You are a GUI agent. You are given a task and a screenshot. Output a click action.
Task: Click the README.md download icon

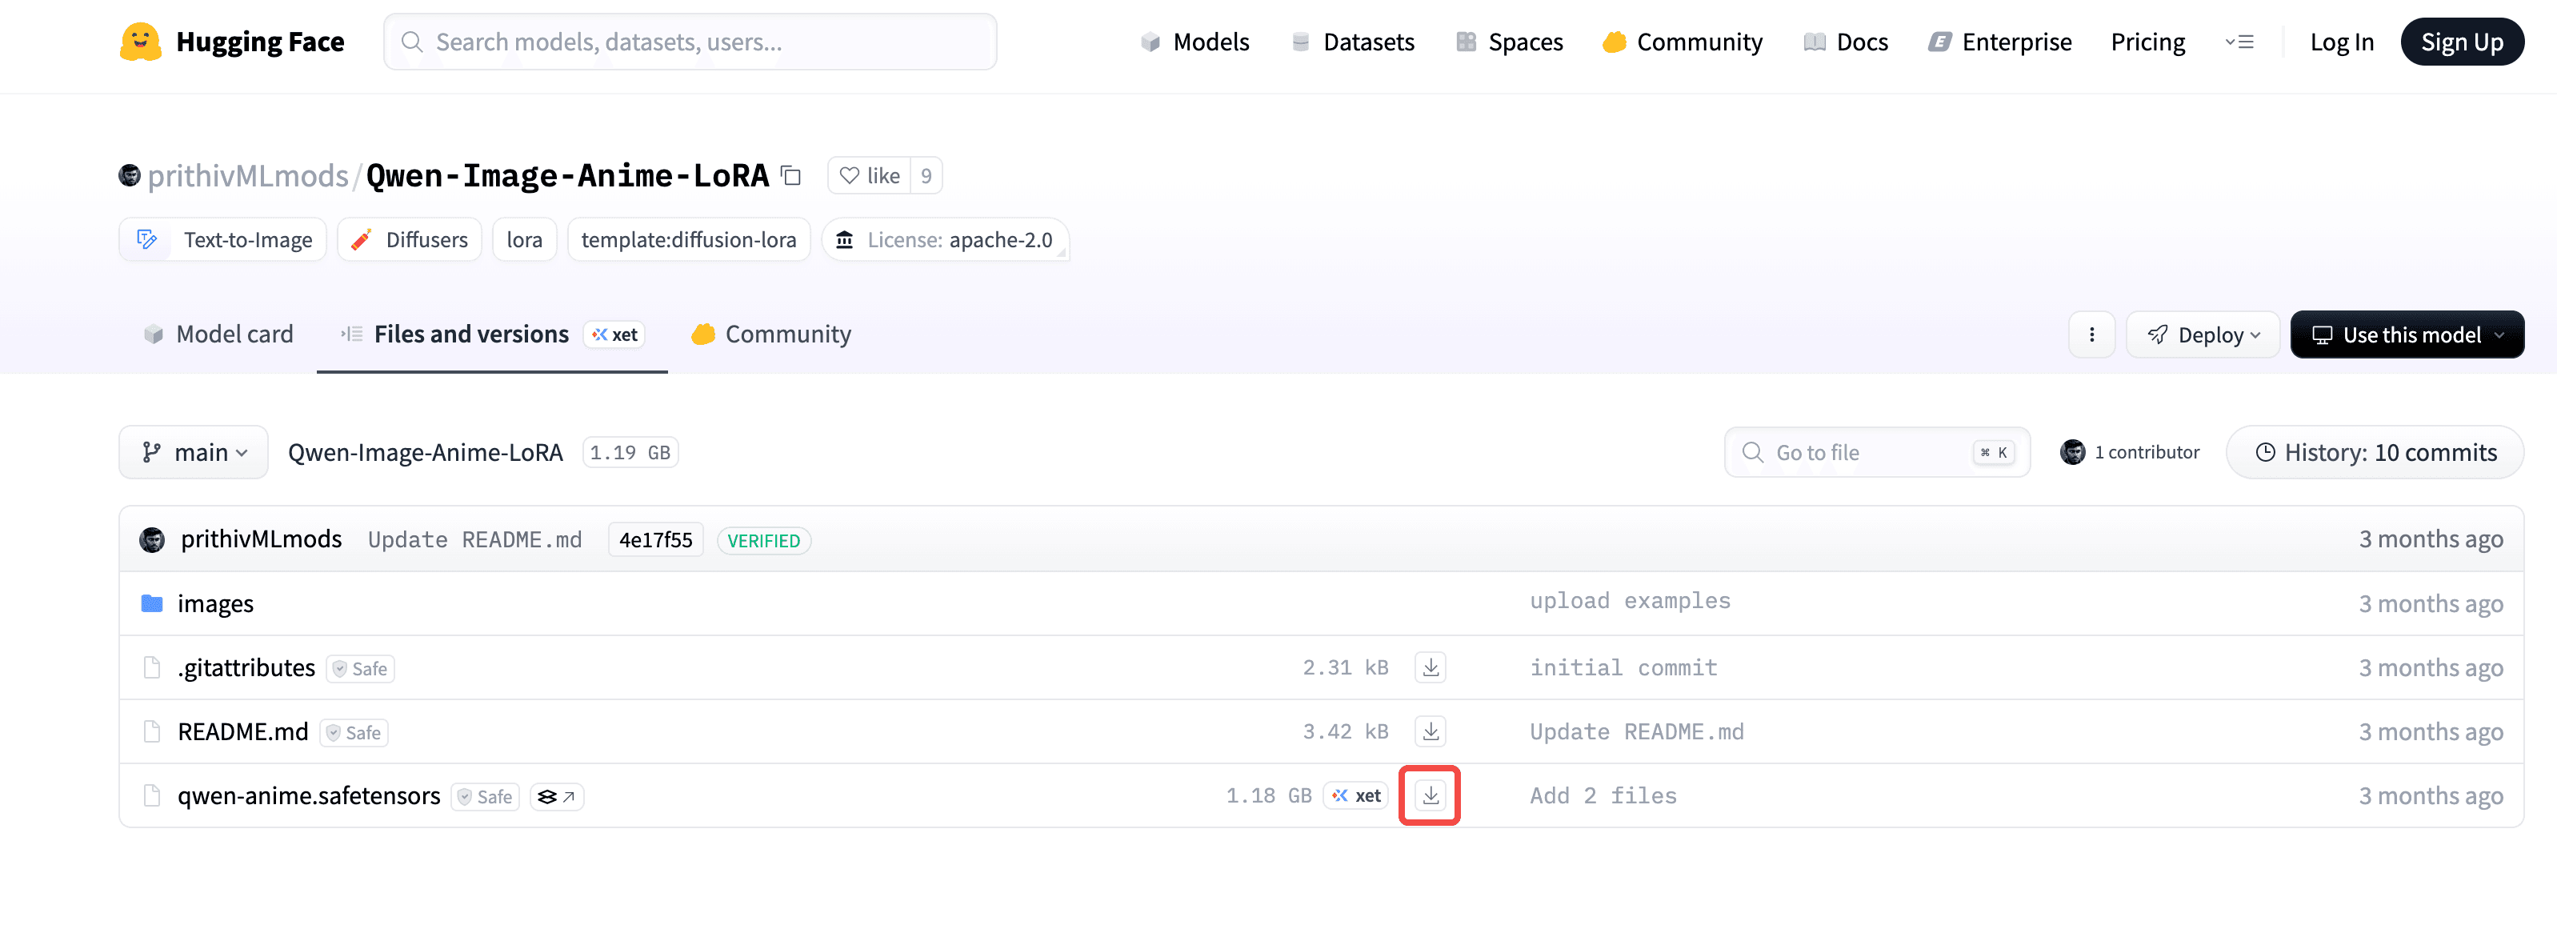1430,731
